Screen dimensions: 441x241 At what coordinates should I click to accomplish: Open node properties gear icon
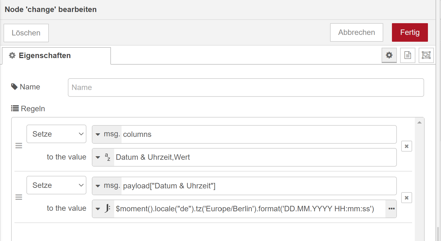click(x=389, y=55)
